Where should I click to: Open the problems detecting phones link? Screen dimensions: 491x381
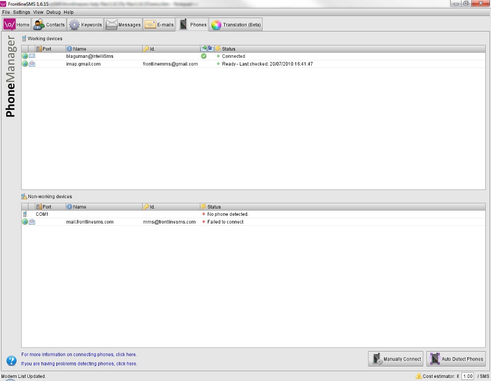click(79, 363)
